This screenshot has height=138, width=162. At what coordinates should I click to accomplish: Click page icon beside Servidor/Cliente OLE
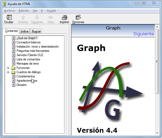coord(14,55)
